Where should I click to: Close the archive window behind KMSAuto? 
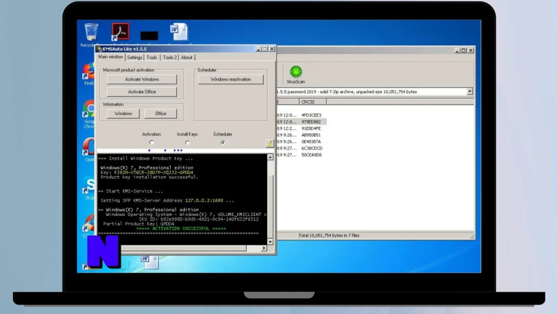coord(470,51)
